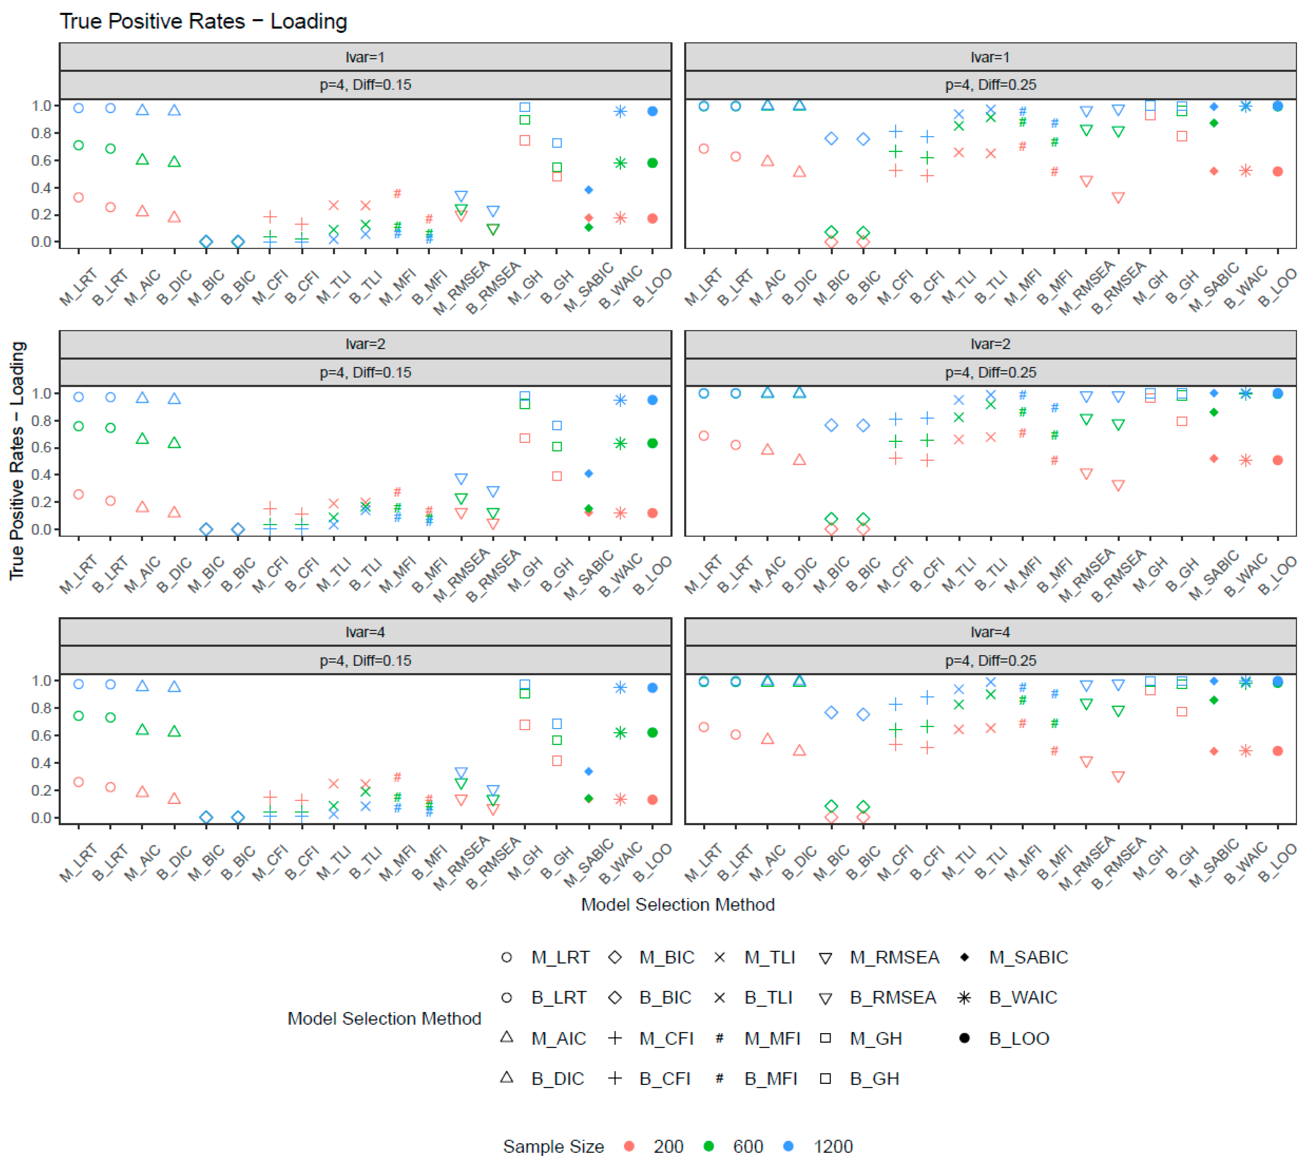Click the M_RMSEA inverted triangle legend symbol

click(x=826, y=958)
